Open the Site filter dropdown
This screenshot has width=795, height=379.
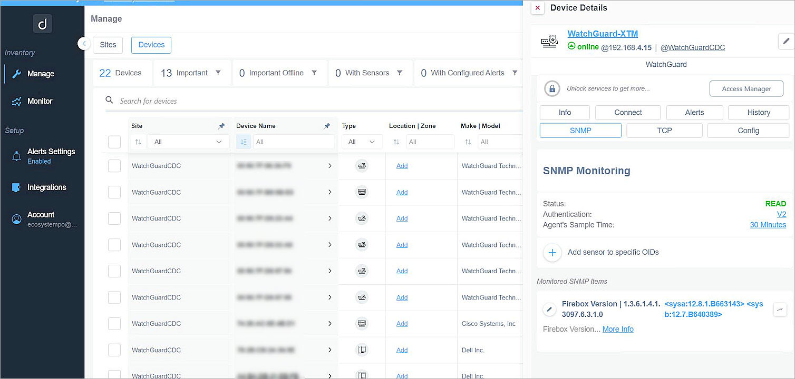[x=188, y=142]
